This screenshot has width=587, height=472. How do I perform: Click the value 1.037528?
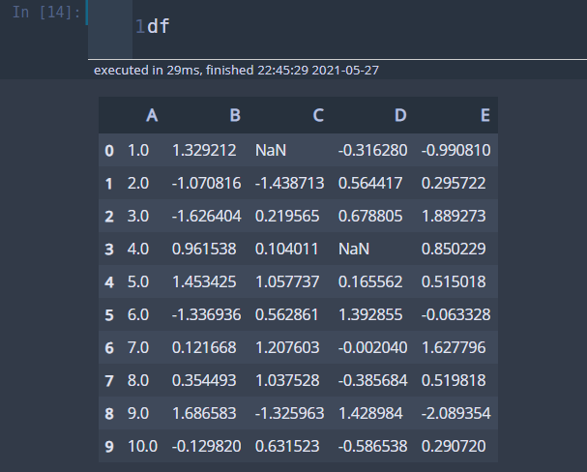click(x=287, y=381)
